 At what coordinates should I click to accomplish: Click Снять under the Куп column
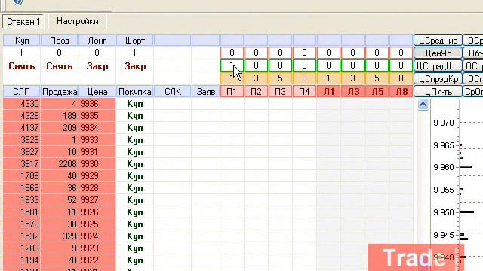click(x=22, y=66)
